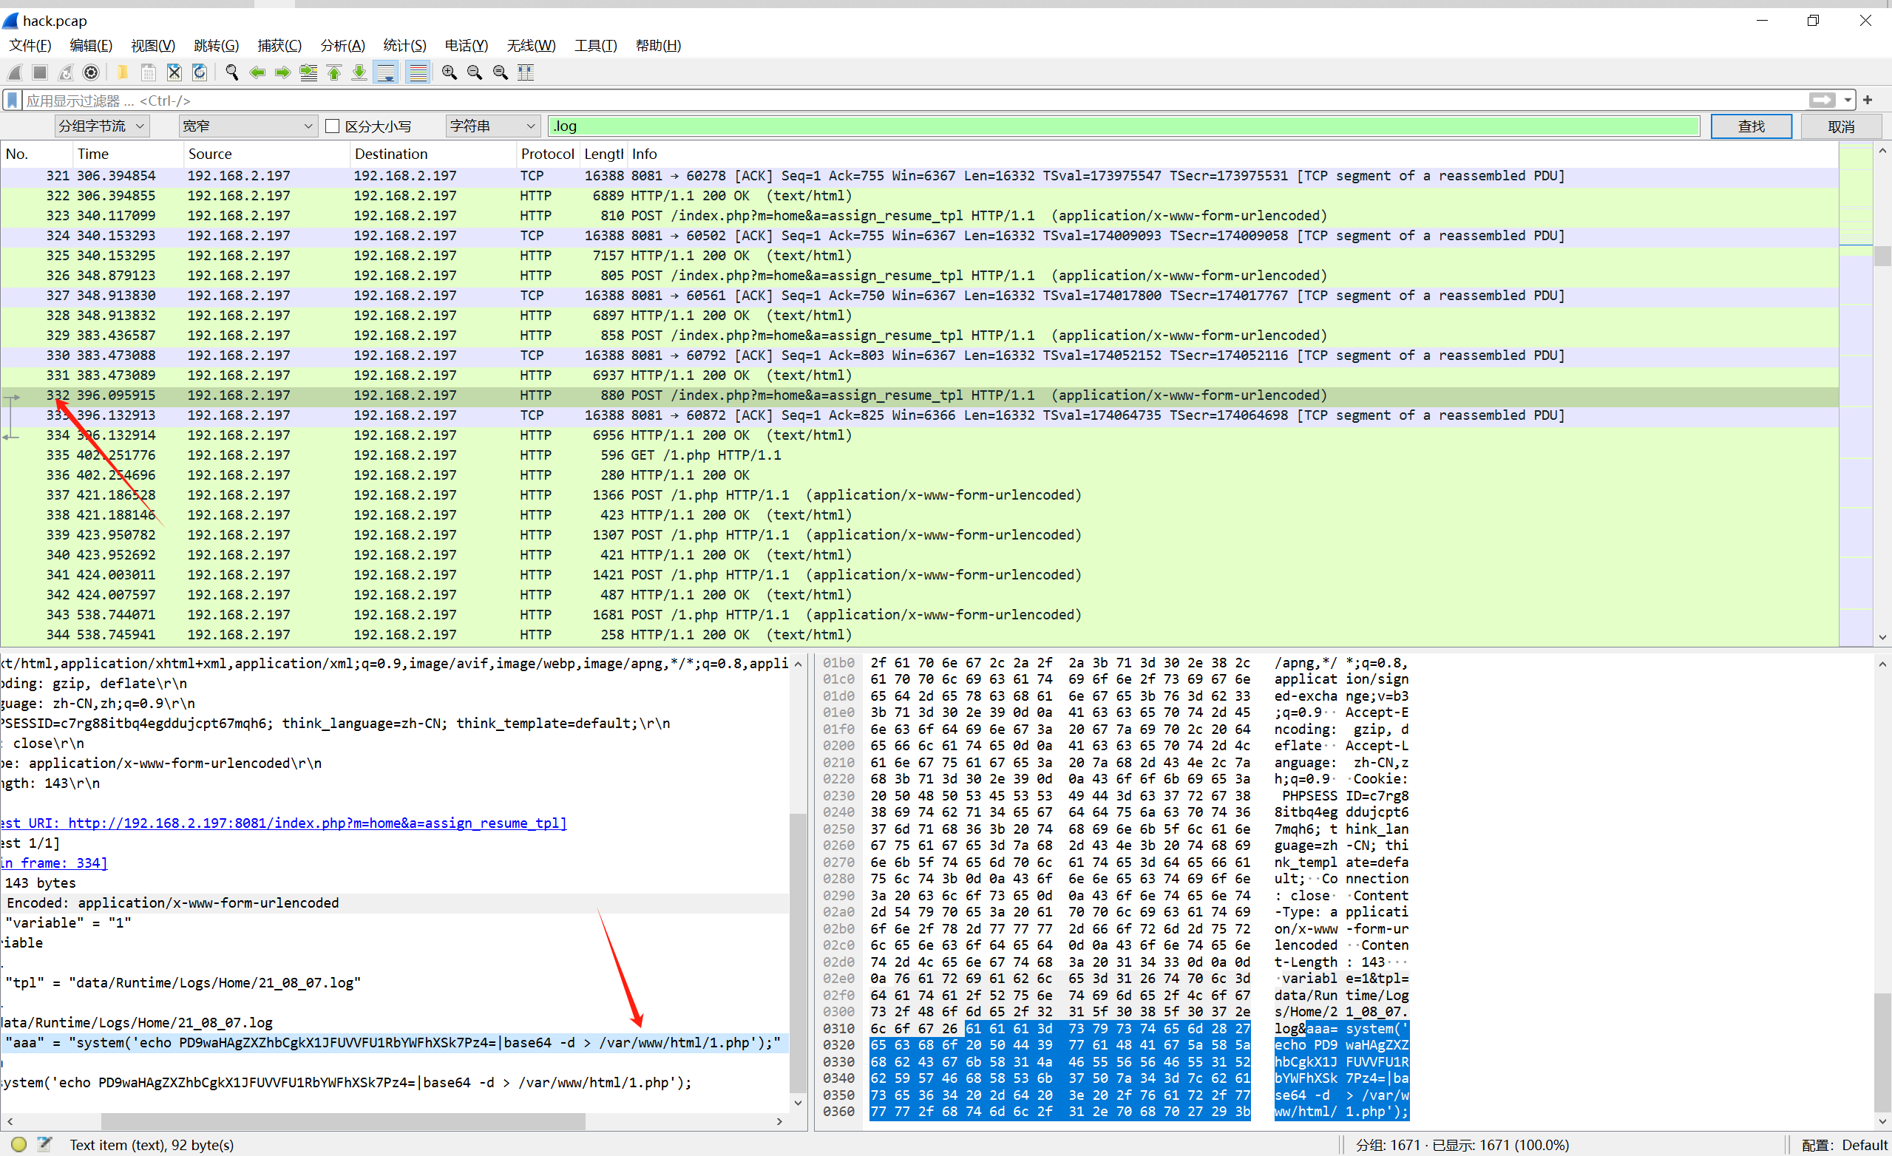The image size is (1892, 1156).
Task: Go back with the green left arrow
Action: click(257, 72)
